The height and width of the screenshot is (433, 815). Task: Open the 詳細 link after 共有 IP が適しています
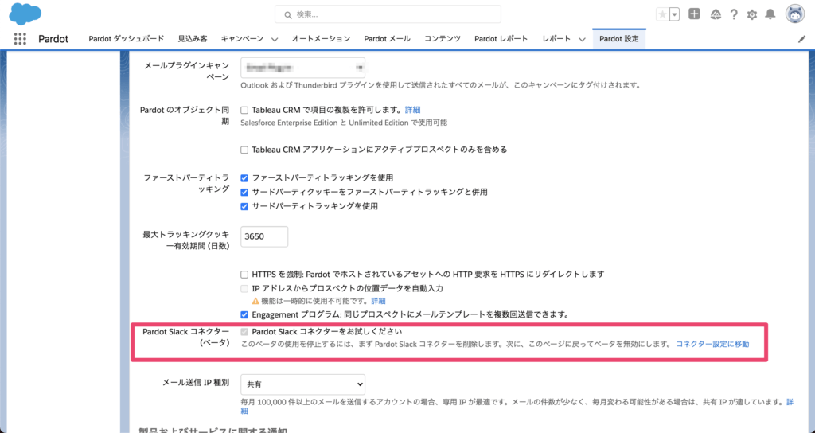pyautogui.click(x=790, y=402)
